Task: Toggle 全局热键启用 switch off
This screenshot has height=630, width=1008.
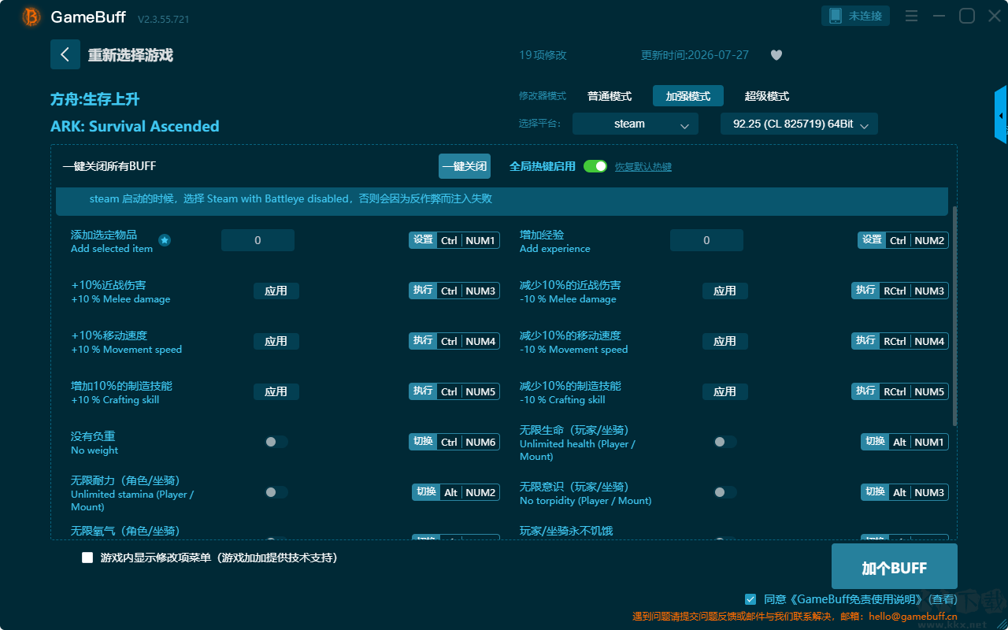Action: tap(595, 166)
